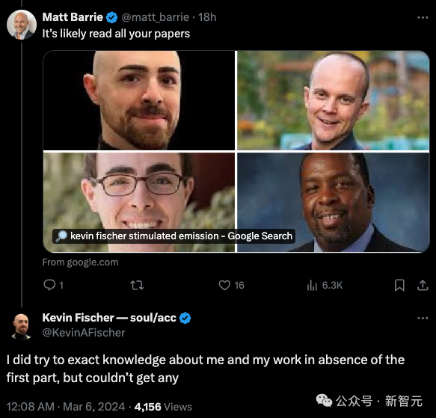This screenshot has width=436, height=418.
Task: Open the more options menu on Kevin Fischer's tweet
Action: (x=423, y=318)
